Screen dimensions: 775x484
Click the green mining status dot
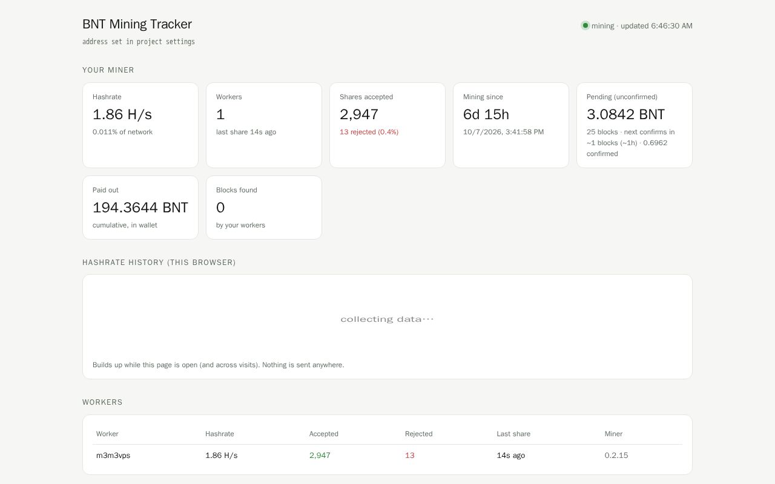click(585, 25)
